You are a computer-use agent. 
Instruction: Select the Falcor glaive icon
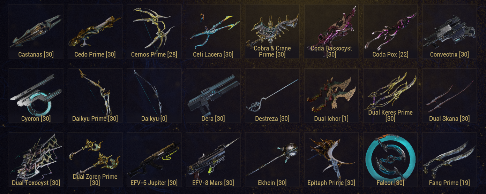[x=390, y=160]
